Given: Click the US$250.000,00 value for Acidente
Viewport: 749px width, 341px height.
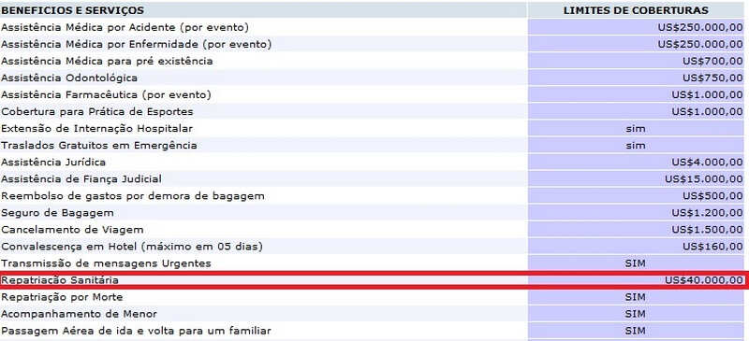Looking at the screenshot, I should (700, 28).
